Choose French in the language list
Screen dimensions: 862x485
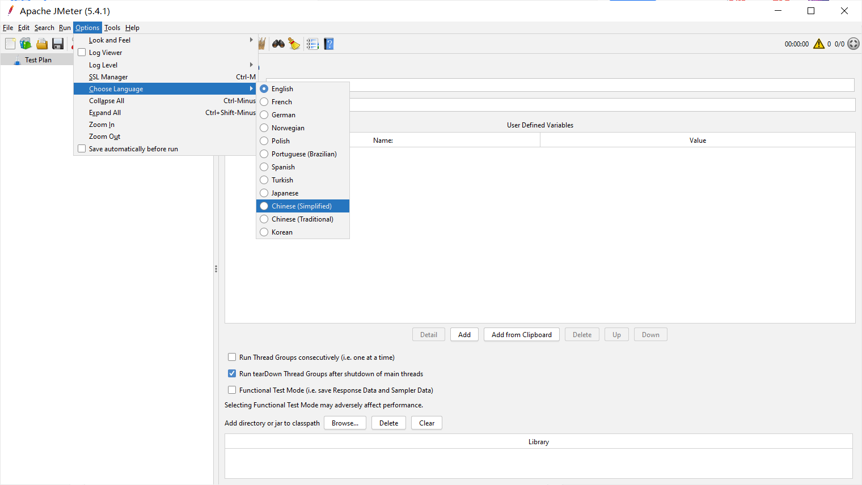(303, 102)
